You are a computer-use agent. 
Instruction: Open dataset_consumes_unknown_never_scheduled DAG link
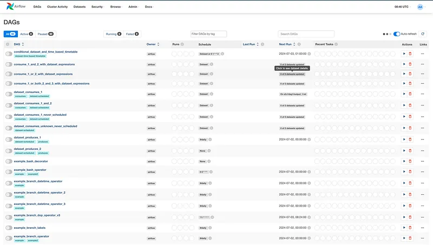click(45, 126)
